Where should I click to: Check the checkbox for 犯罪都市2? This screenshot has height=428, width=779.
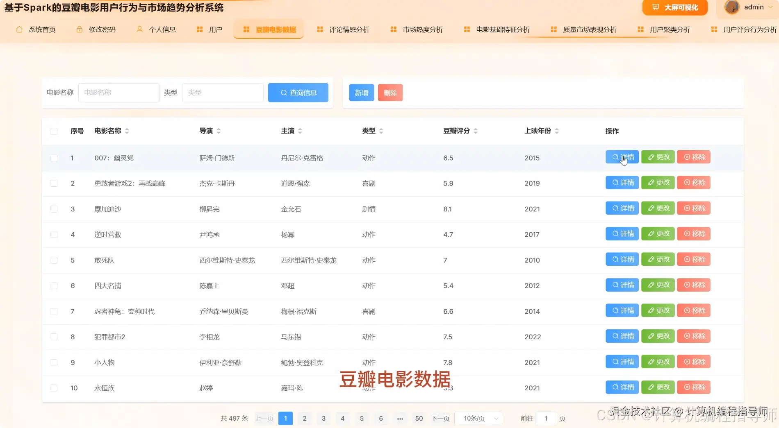54,337
